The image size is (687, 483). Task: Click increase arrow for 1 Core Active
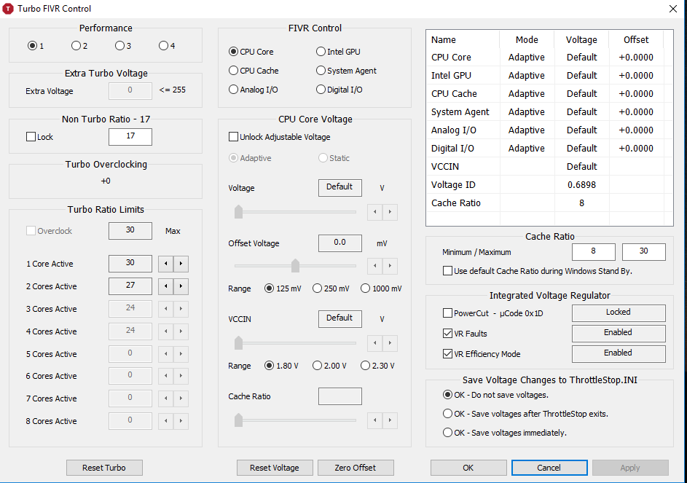click(x=181, y=264)
